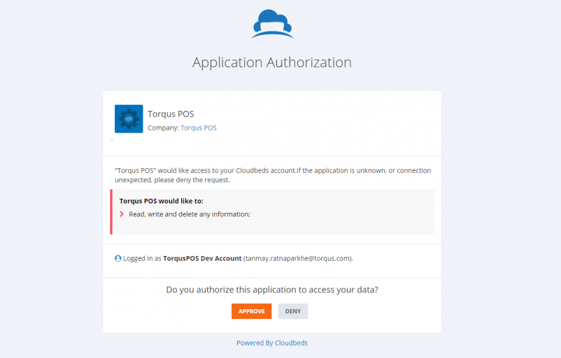Follow the Powered By Cloudbeds link
This screenshot has width=561, height=358.
(x=272, y=343)
